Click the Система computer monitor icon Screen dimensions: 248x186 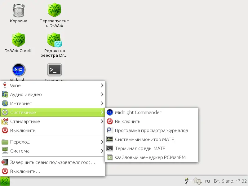(x=5, y=151)
